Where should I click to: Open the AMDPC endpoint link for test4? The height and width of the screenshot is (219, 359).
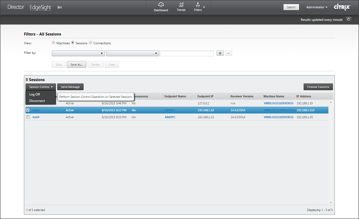click(x=170, y=117)
